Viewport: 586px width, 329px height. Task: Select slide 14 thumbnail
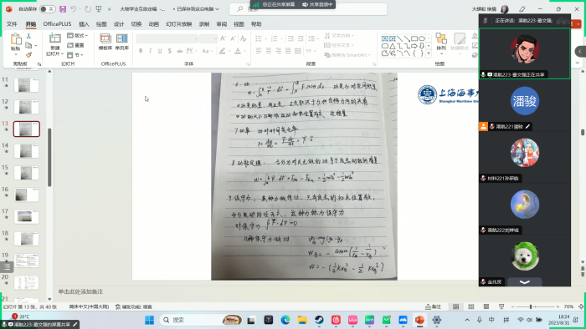(26, 151)
